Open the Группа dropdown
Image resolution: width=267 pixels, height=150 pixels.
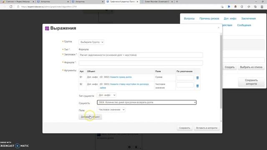click(x=91, y=42)
